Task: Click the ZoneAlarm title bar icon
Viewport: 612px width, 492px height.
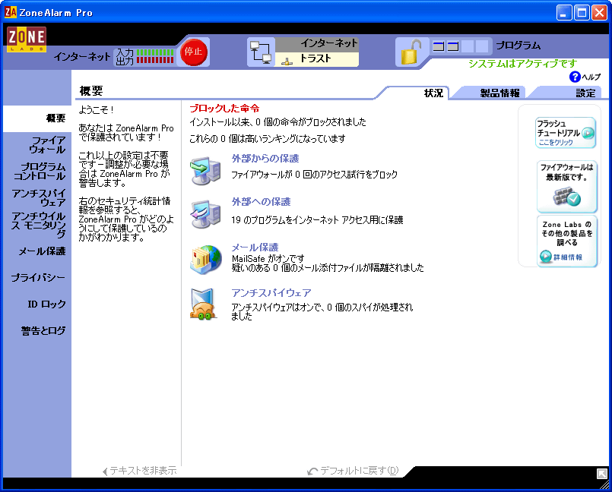Action: 11,12
